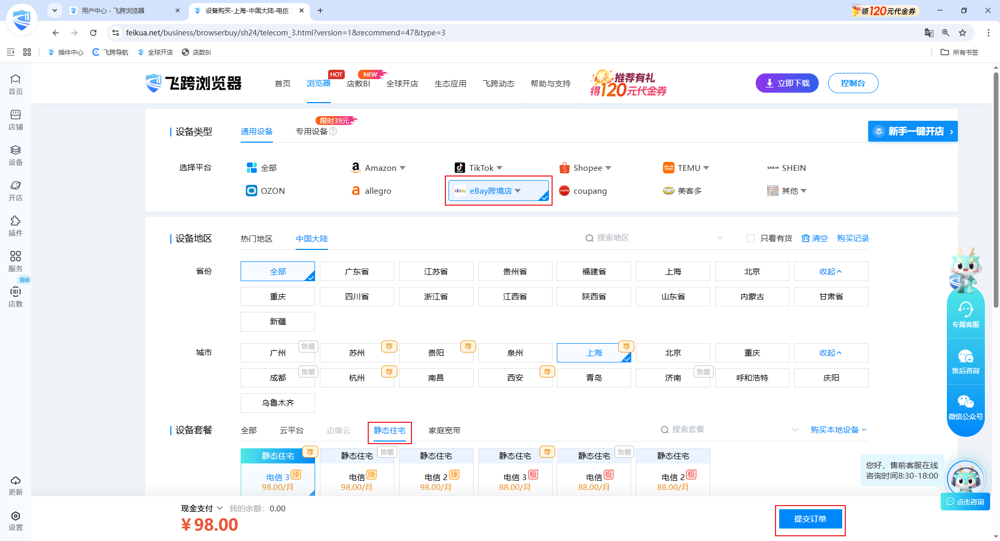Collapse the city list with 收起
The width and height of the screenshot is (1000, 541).
[x=831, y=353]
